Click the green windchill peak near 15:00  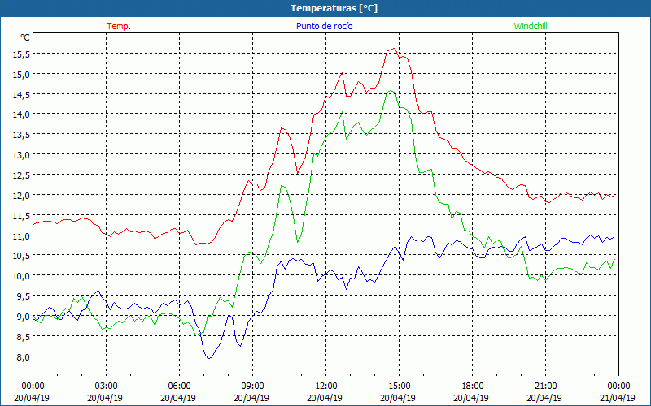coord(391,91)
